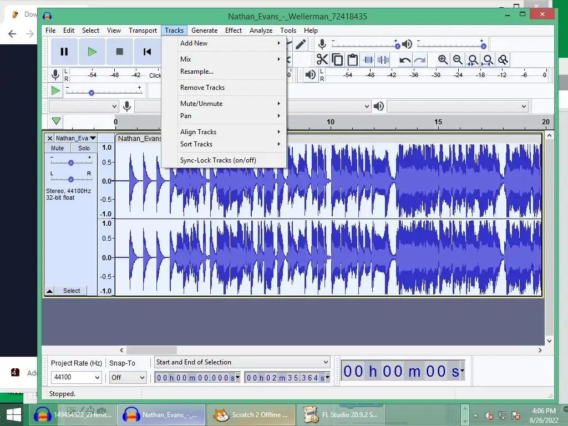Click the vertical scrollbar down arrow
Screen dimensions: 568x426
[549, 341]
